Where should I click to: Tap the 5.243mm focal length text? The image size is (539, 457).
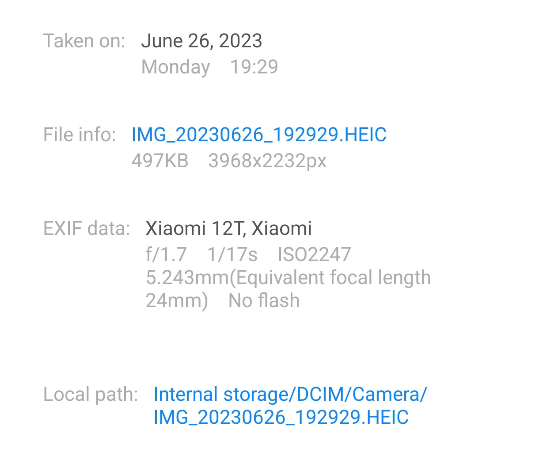click(x=187, y=278)
